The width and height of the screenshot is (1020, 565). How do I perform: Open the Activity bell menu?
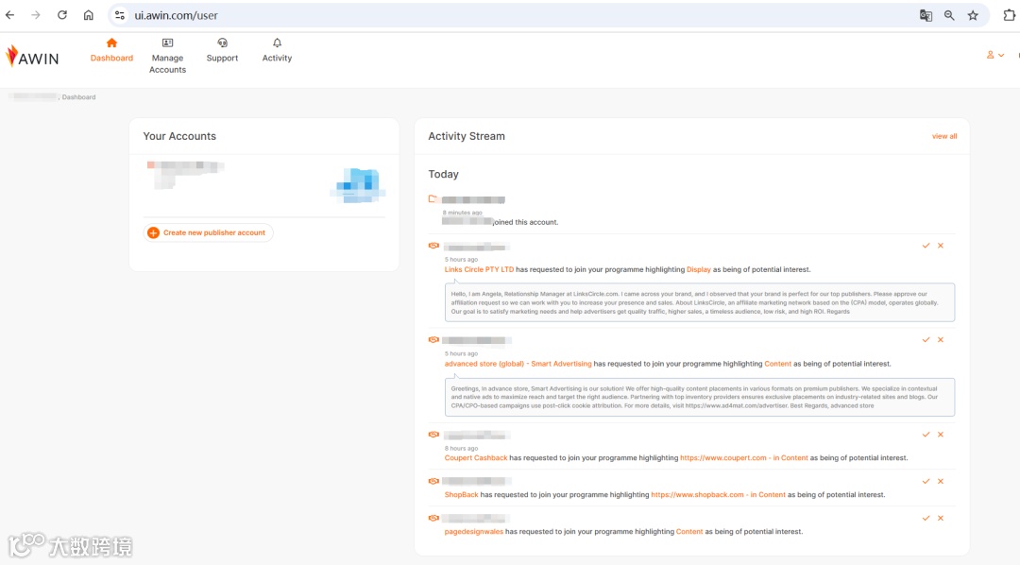pyautogui.click(x=277, y=51)
